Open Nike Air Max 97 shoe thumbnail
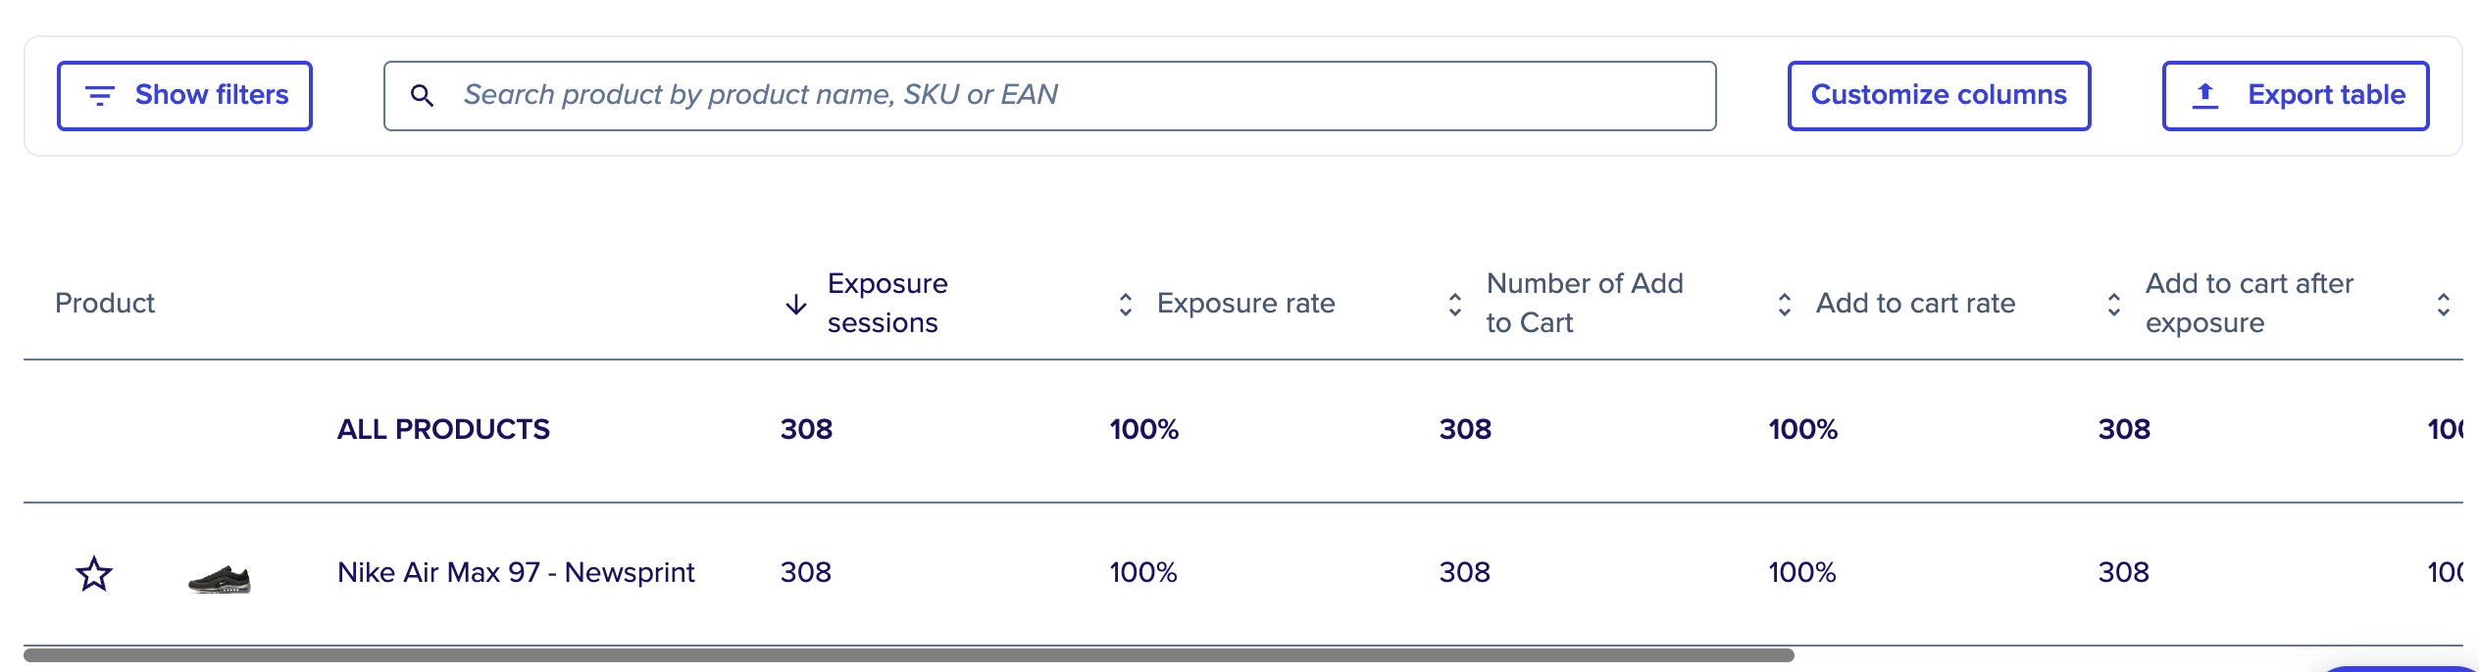Image resolution: width=2479 pixels, height=672 pixels. [x=220, y=579]
